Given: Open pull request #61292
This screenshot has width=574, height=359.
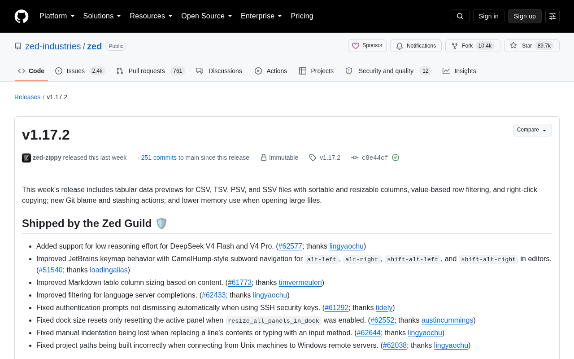Looking at the screenshot, I should pos(336,307).
